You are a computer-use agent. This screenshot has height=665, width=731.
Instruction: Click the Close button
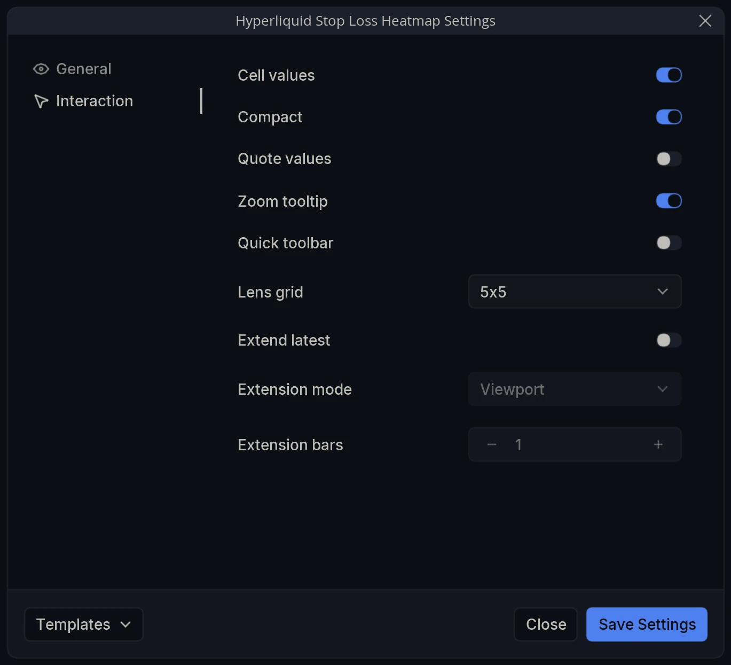pyautogui.click(x=546, y=624)
